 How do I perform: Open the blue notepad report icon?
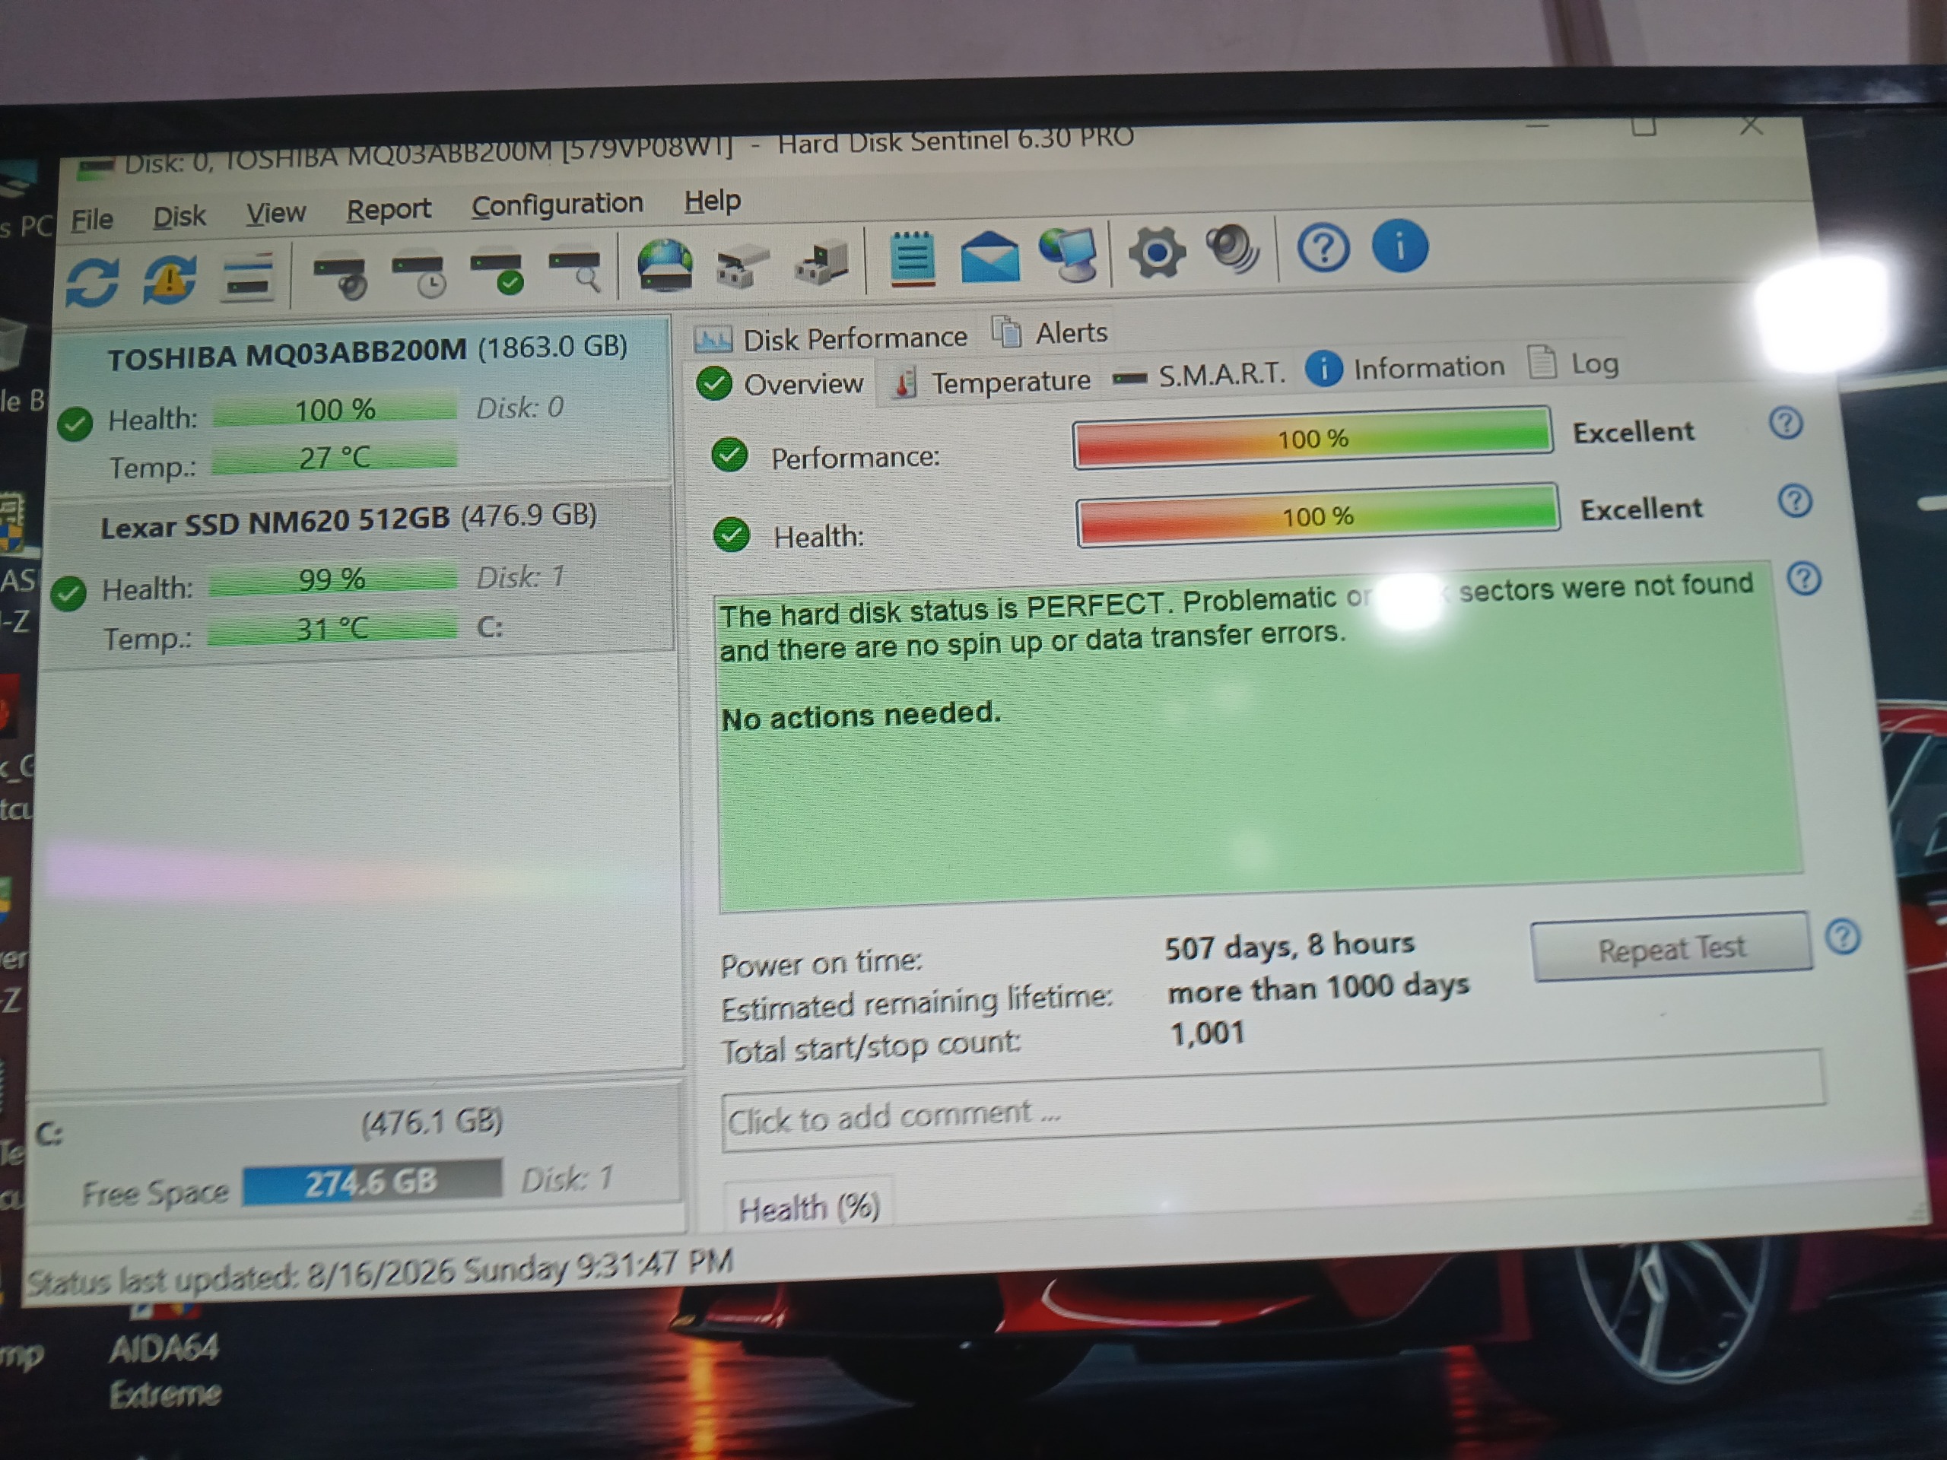[913, 258]
